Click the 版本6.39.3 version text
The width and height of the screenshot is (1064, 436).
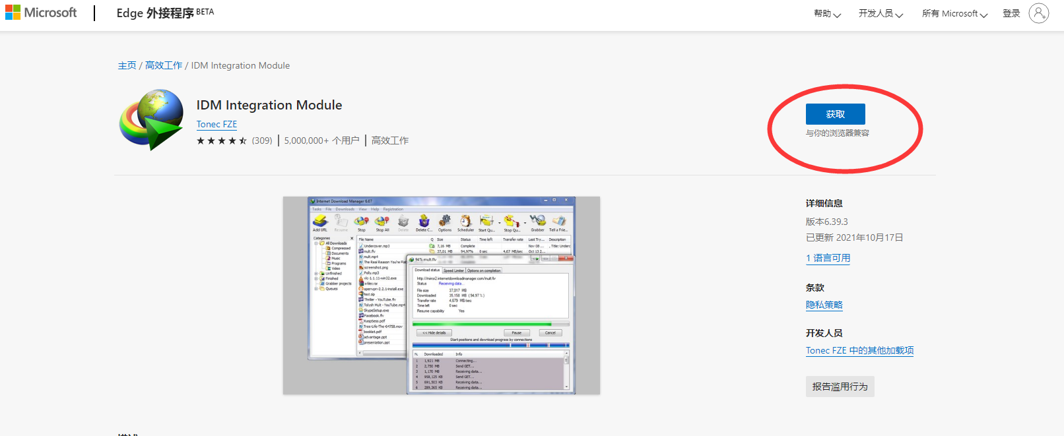827,222
